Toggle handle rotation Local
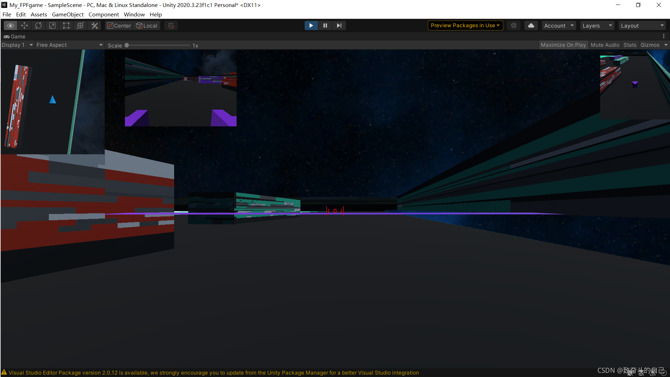Image resolution: width=670 pixels, height=377 pixels. point(147,25)
